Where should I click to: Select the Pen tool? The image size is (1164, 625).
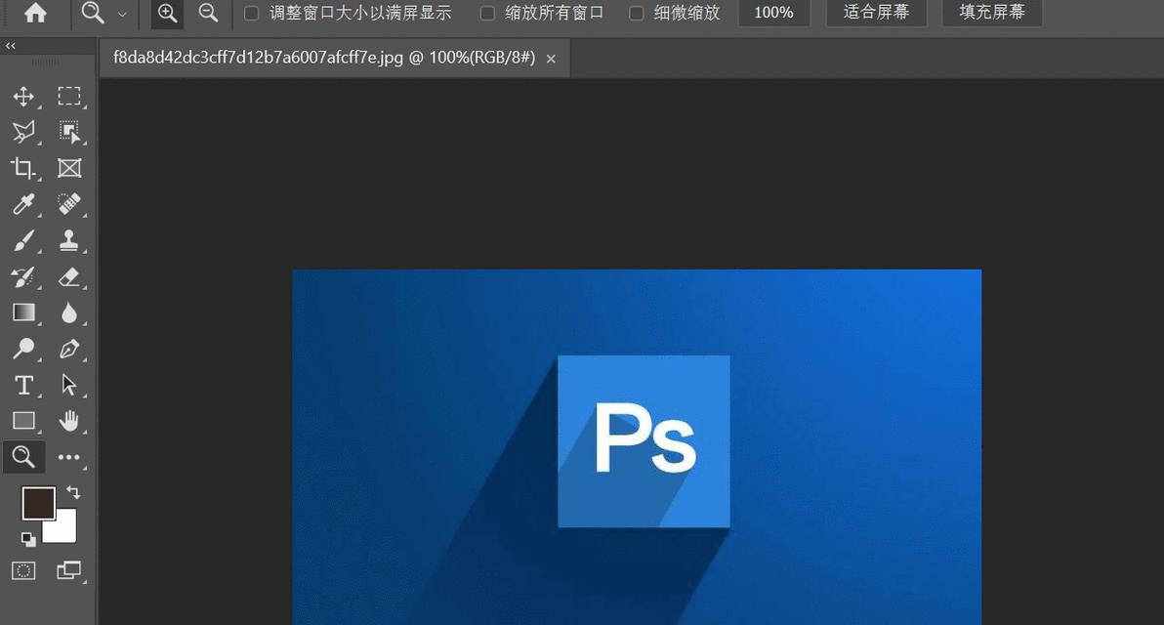(x=69, y=349)
